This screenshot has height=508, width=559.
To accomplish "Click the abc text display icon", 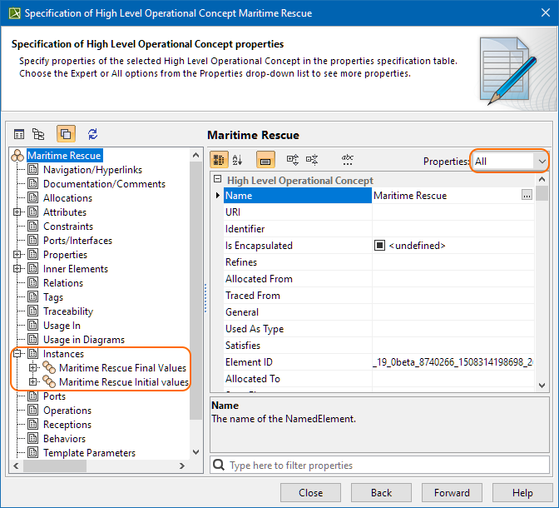I will 348,160.
